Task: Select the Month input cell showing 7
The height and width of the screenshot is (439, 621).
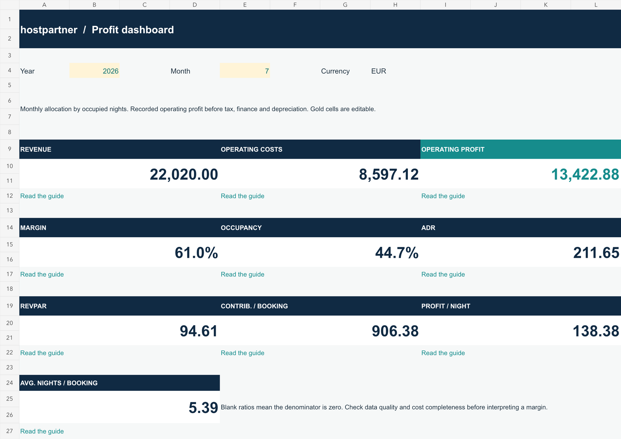Action: pyautogui.click(x=245, y=71)
